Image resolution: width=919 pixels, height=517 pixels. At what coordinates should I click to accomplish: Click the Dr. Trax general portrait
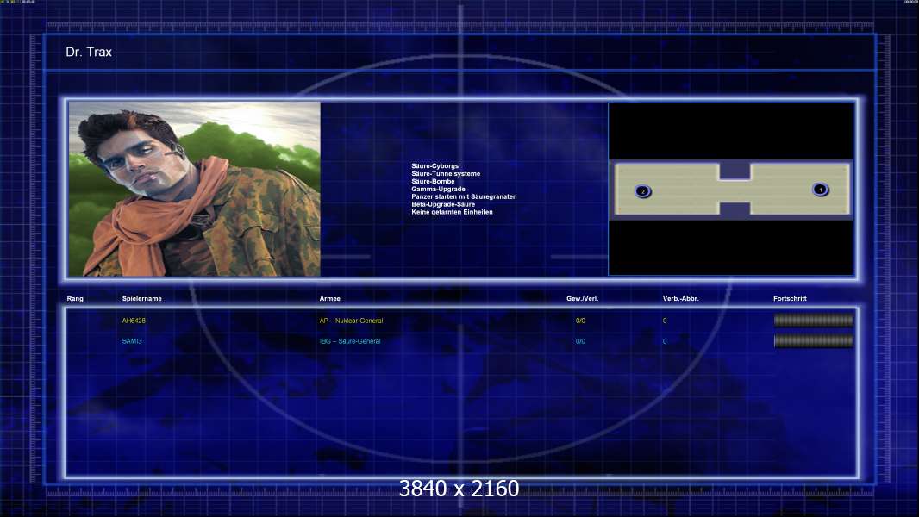click(x=195, y=189)
